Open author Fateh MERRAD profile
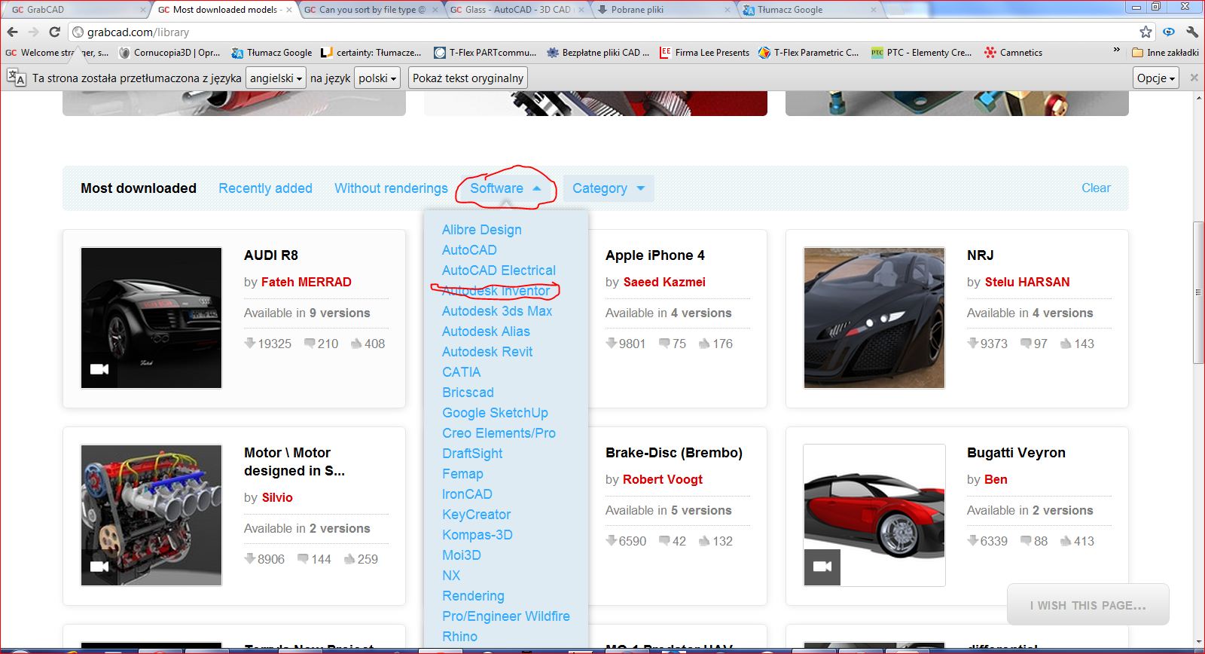 [x=307, y=282]
